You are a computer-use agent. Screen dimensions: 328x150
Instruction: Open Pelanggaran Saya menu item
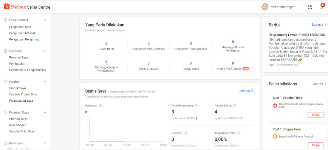(21, 100)
